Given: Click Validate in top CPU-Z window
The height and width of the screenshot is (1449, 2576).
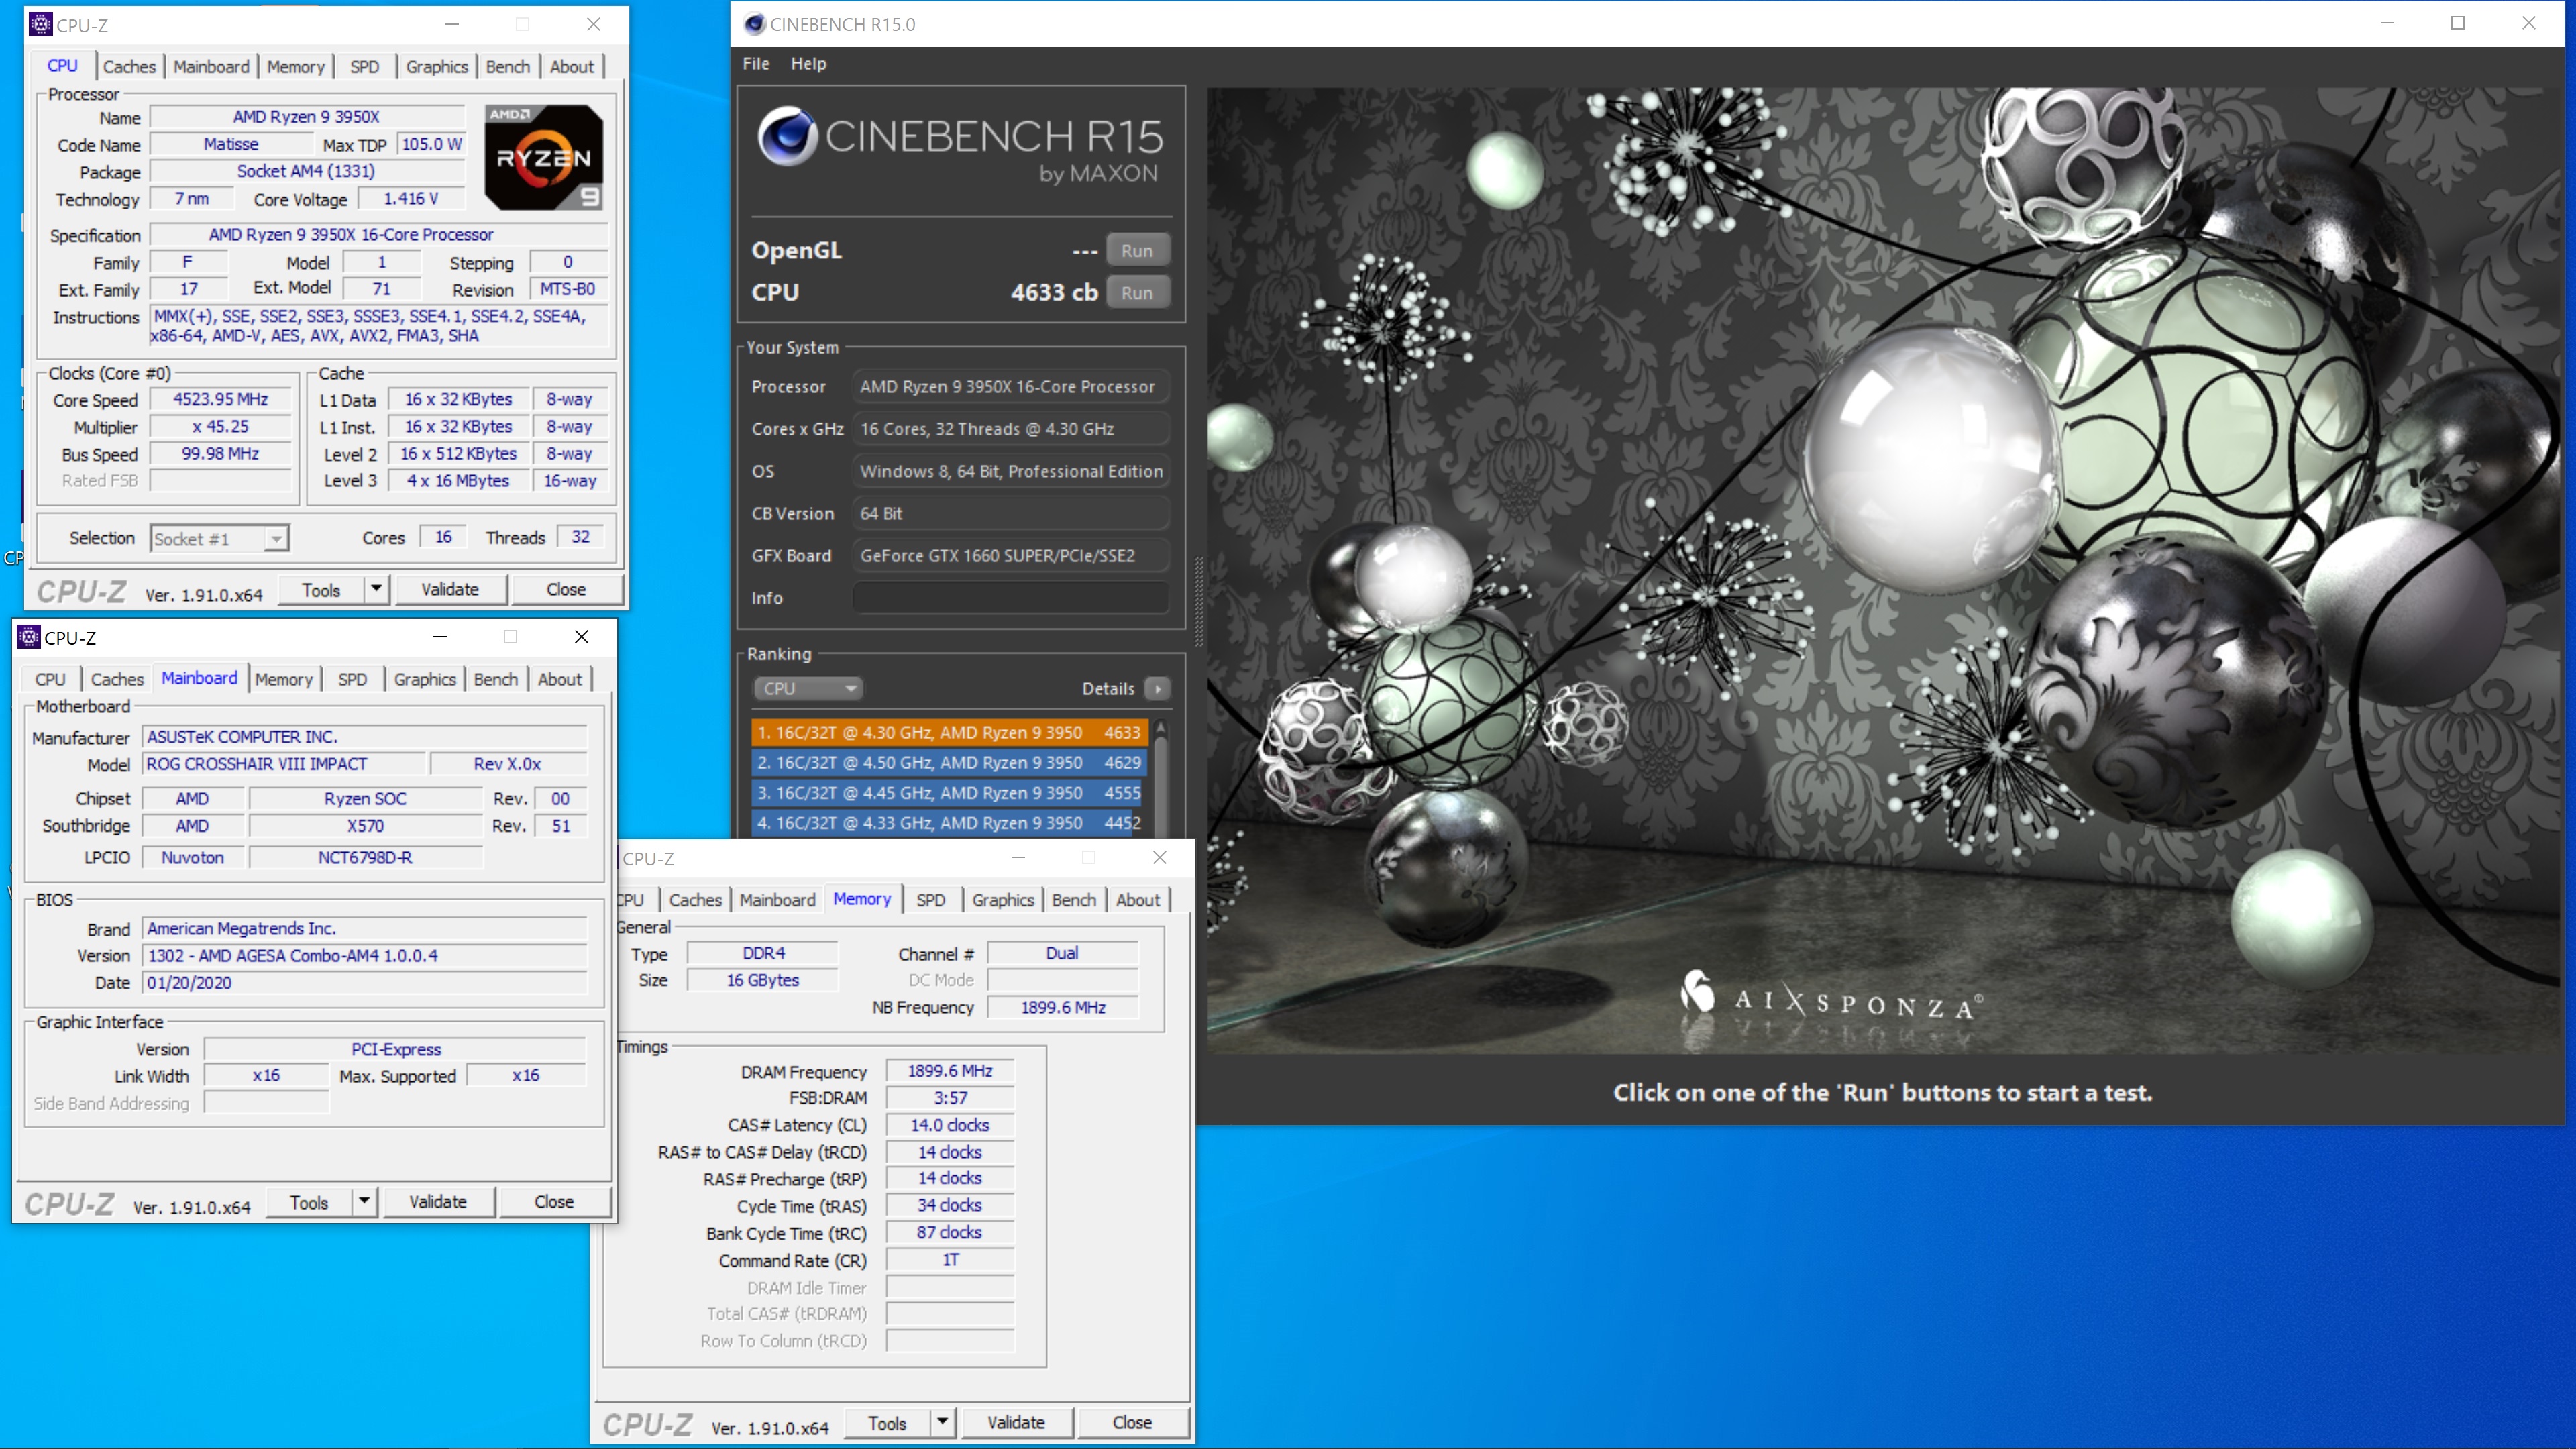Looking at the screenshot, I should pos(450,589).
